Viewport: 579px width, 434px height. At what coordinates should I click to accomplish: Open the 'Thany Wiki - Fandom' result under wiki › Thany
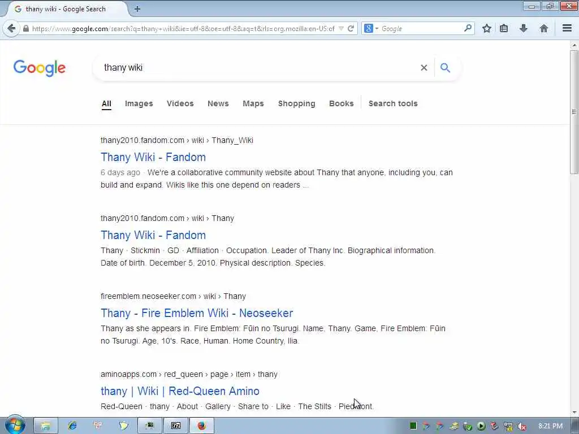[x=153, y=235]
